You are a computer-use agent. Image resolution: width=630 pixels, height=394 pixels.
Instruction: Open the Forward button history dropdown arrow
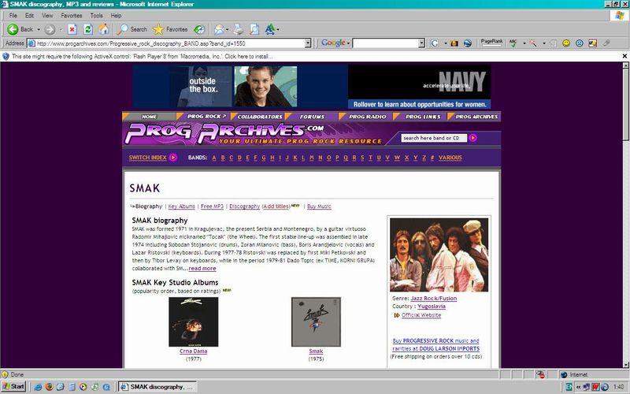[61, 29]
